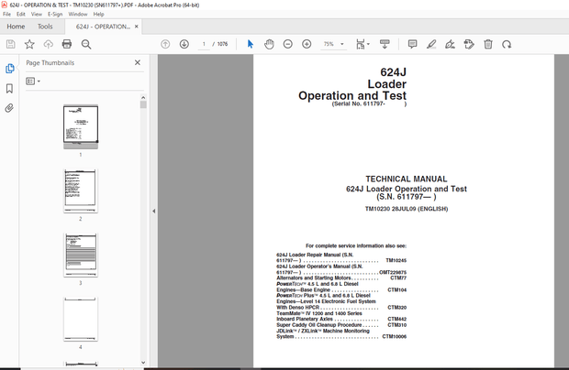Open the View menu
The width and height of the screenshot is (569, 370).
click(37, 14)
